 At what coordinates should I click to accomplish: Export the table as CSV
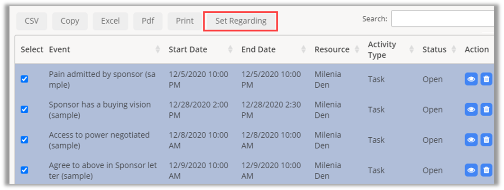click(32, 21)
